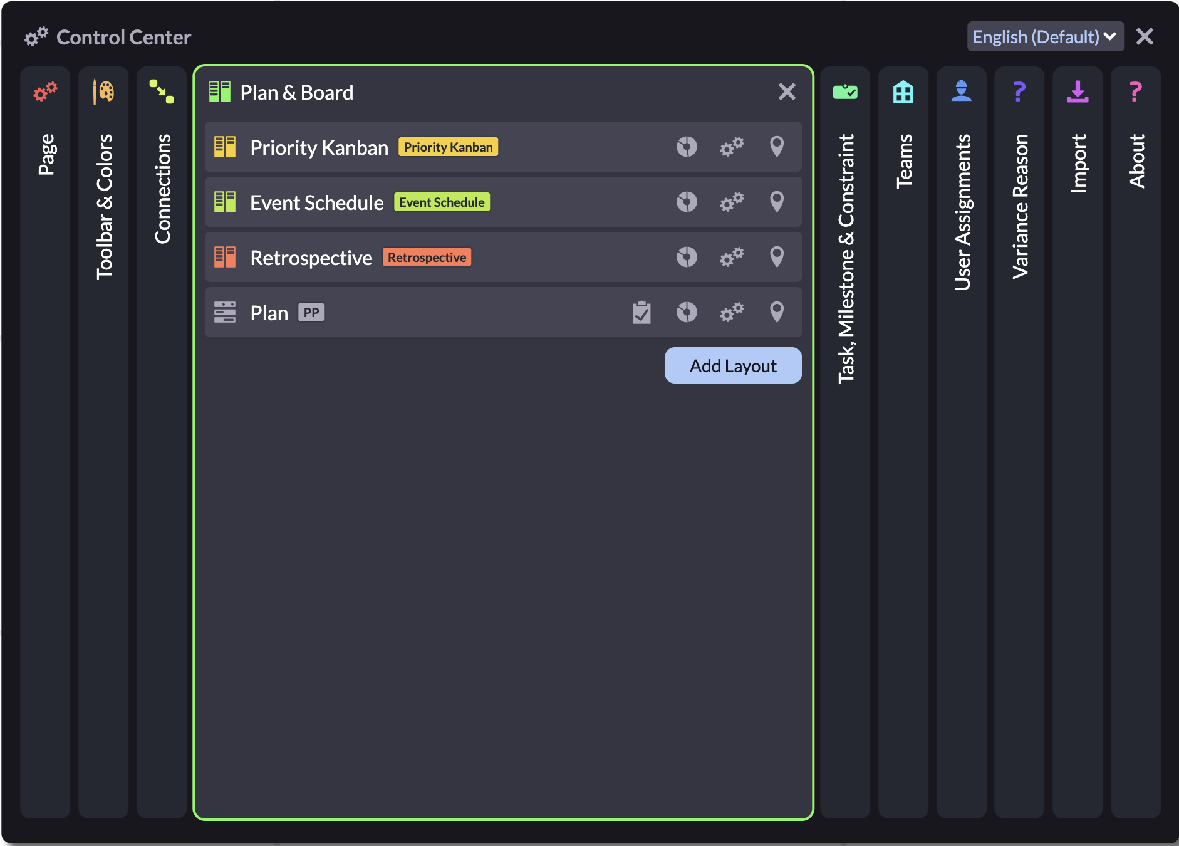Click the Retrospective pie chart icon
The height and width of the screenshot is (846, 1179).
(687, 258)
